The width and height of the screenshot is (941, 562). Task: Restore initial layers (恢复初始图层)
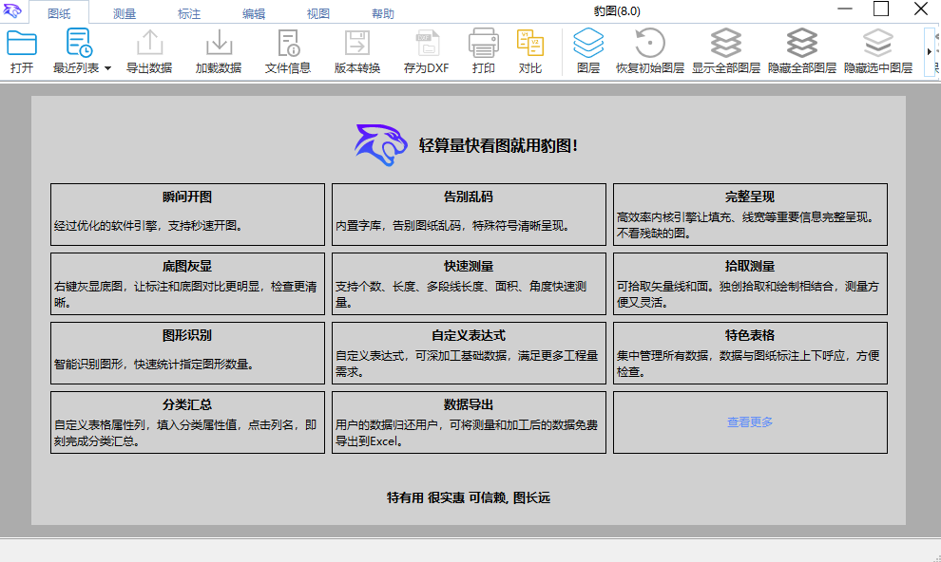[x=650, y=44]
